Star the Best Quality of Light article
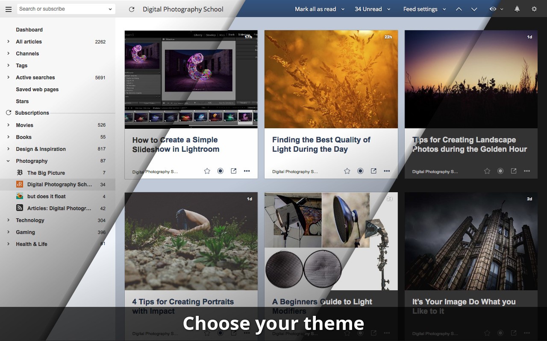The image size is (547, 341). (347, 171)
